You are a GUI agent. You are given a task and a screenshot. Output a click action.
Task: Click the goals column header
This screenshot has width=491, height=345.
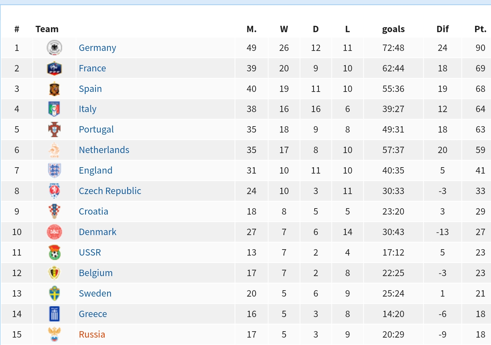(x=393, y=29)
